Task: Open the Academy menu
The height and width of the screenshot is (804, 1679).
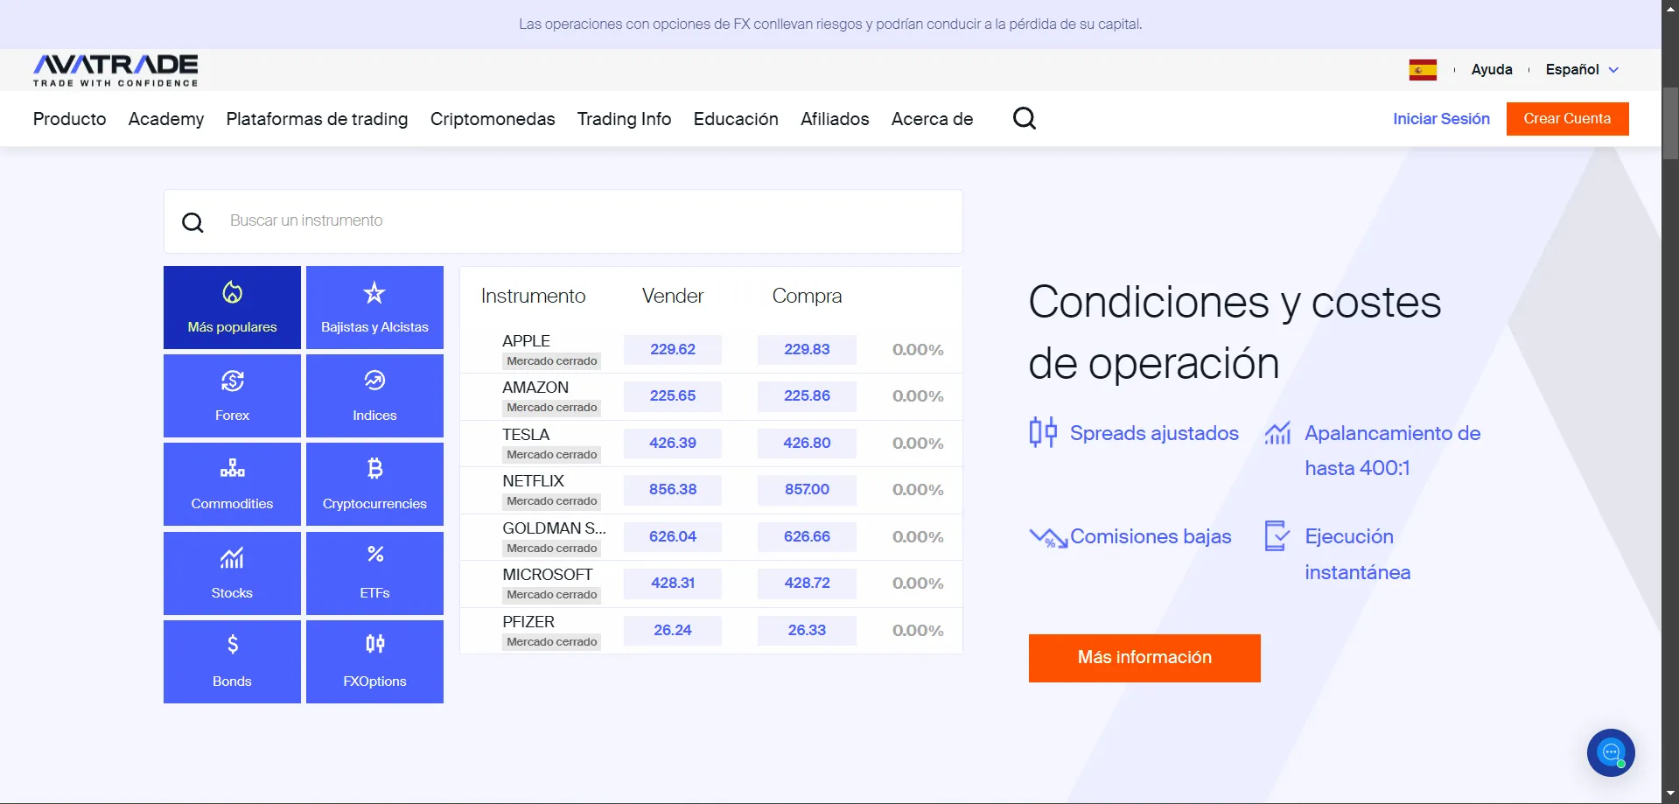Action: click(x=166, y=119)
